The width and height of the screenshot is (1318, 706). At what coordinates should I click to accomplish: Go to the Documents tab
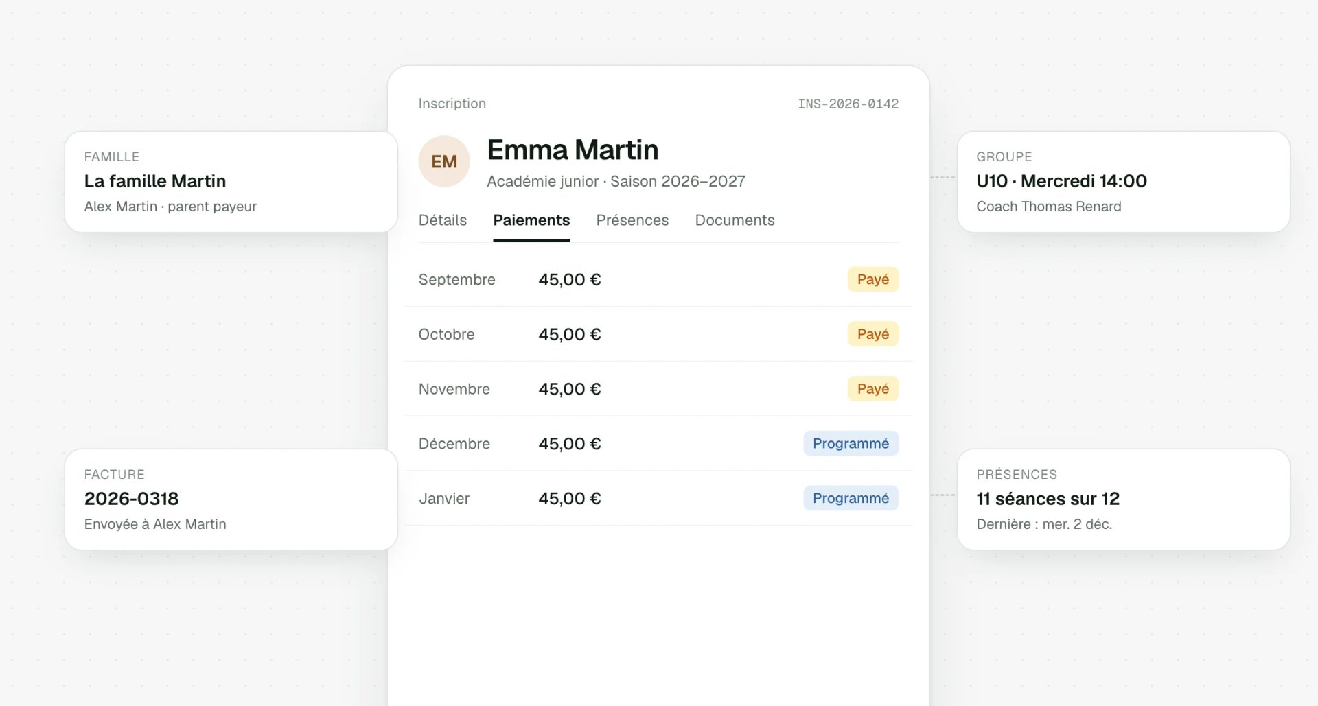735,220
